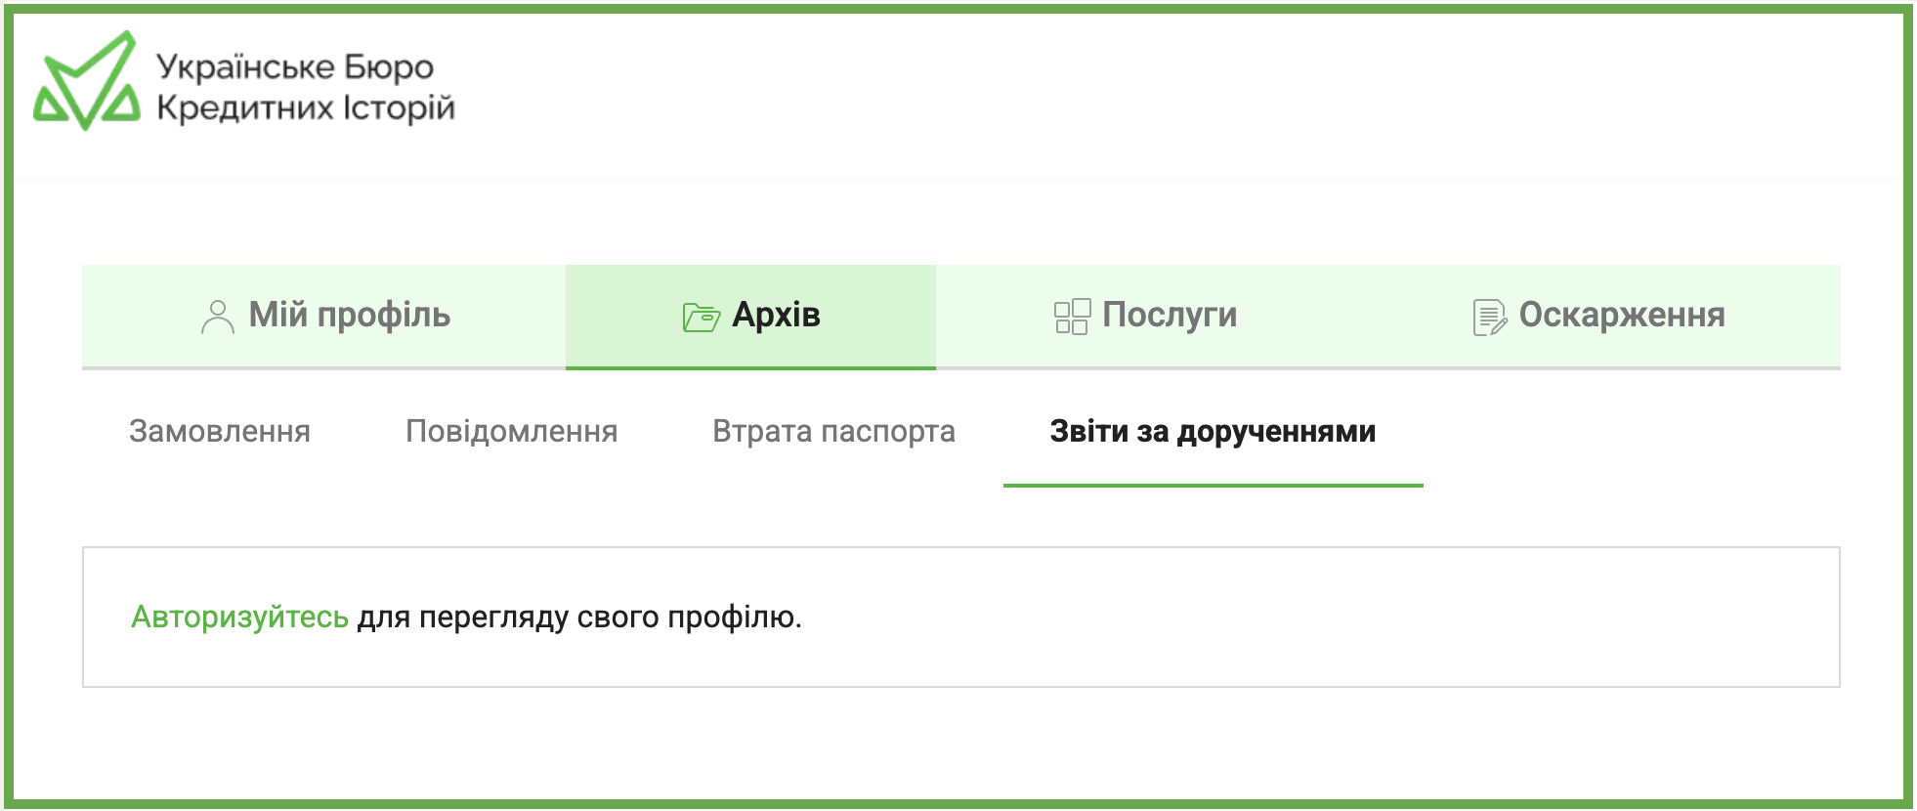Click the text 'для перегляду свого профілю'

point(578,618)
